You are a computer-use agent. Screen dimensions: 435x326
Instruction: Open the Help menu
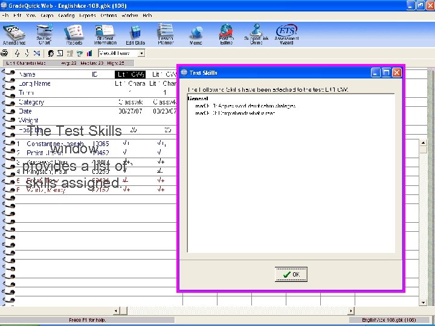click(x=147, y=16)
